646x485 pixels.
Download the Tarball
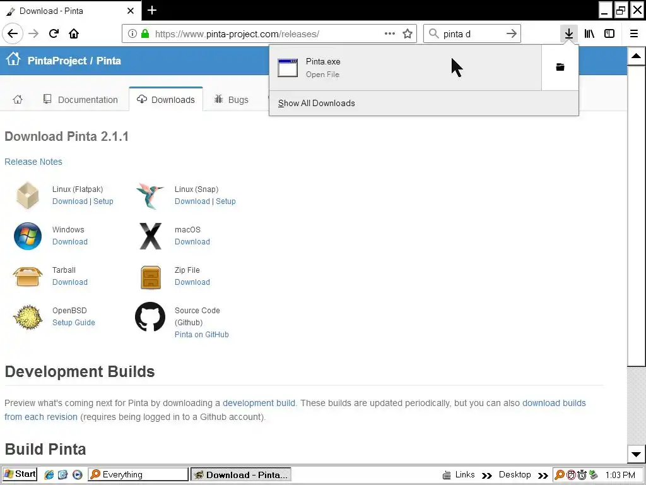70,282
